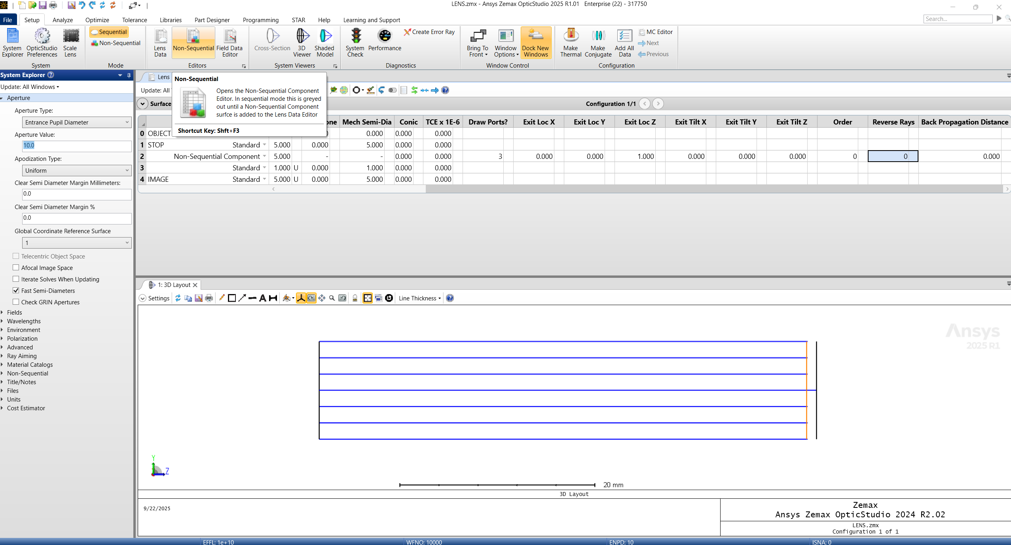The image size is (1011, 545).
Task: Select the text annotation tool in 3D Layout
Action: [263, 298]
